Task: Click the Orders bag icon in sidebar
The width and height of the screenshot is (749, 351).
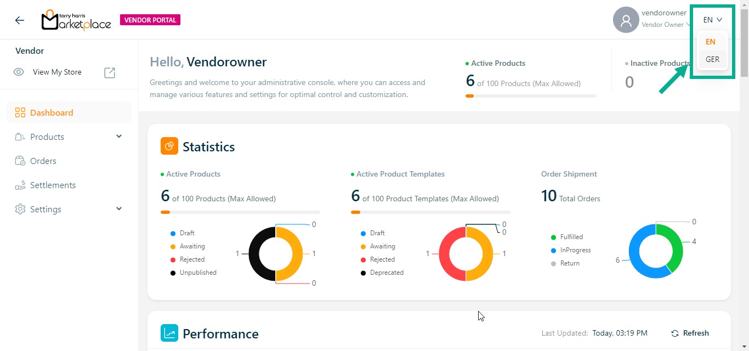Action: pos(20,161)
